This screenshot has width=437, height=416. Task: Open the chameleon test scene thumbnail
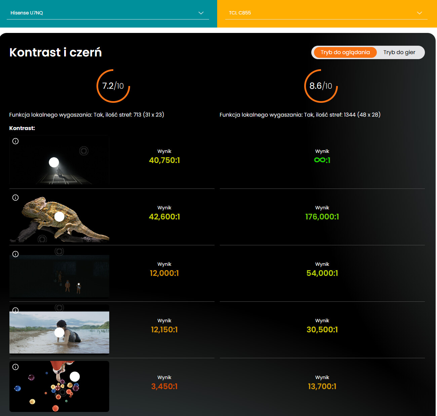click(59, 218)
